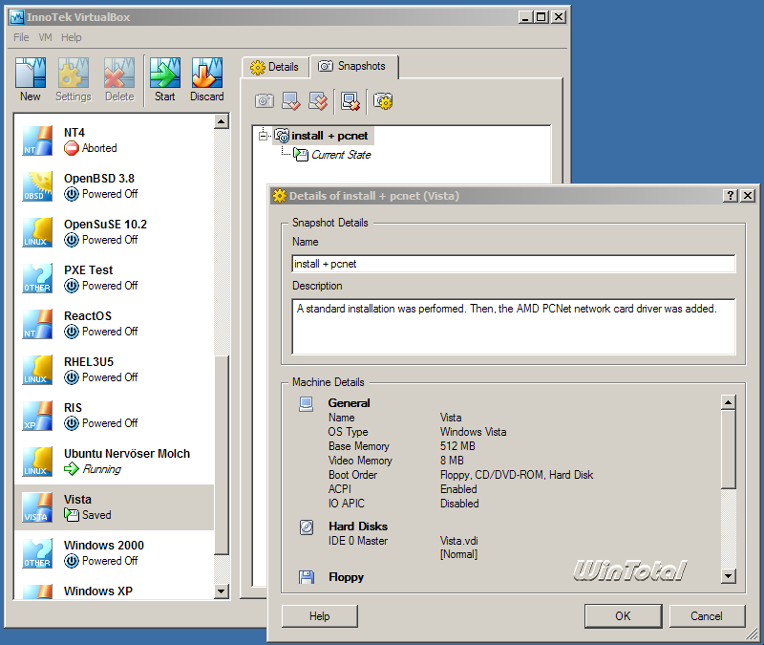The width and height of the screenshot is (764, 645).
Task: Switch to the Details tab
Action: tap(275, 67)
